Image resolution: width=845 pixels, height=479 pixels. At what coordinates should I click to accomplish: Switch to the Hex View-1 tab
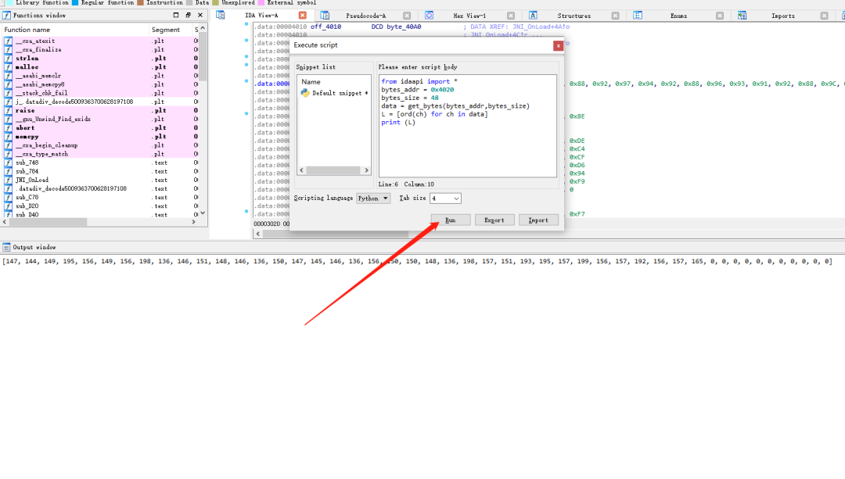click(x=469, y=16)
